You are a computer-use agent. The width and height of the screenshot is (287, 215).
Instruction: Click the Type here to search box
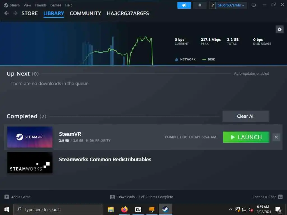[58, 209]
